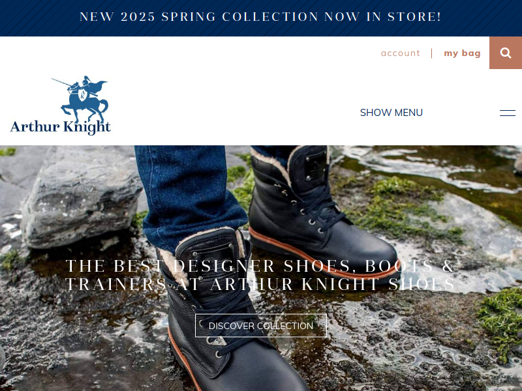Click the New 2025 Spring Collection banner

[x=260, y=17]
